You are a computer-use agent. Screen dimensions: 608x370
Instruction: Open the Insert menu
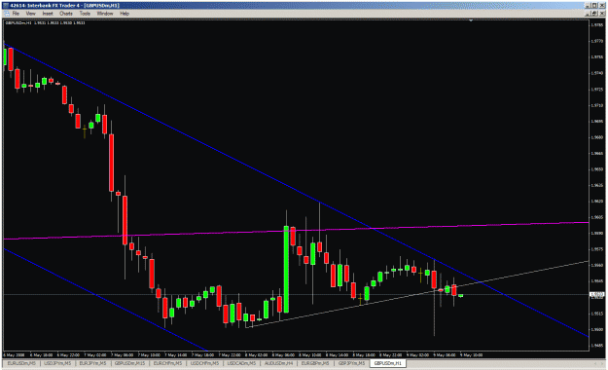(48, 14)
